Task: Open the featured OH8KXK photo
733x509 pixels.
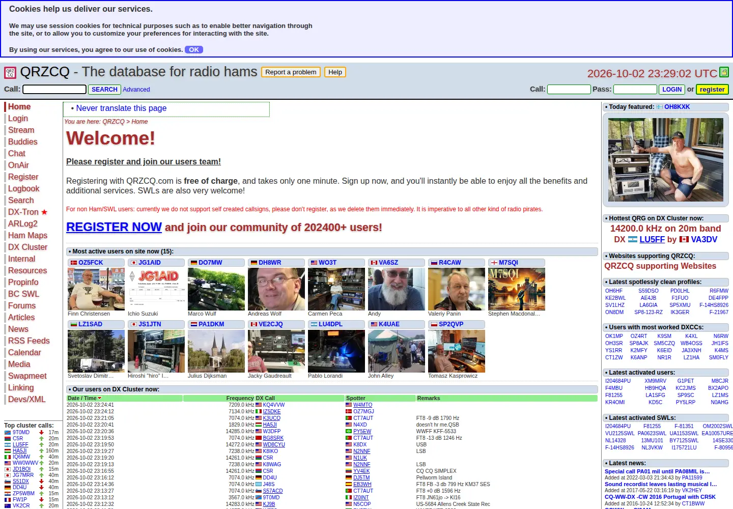Action: click(x=666, y=160)
